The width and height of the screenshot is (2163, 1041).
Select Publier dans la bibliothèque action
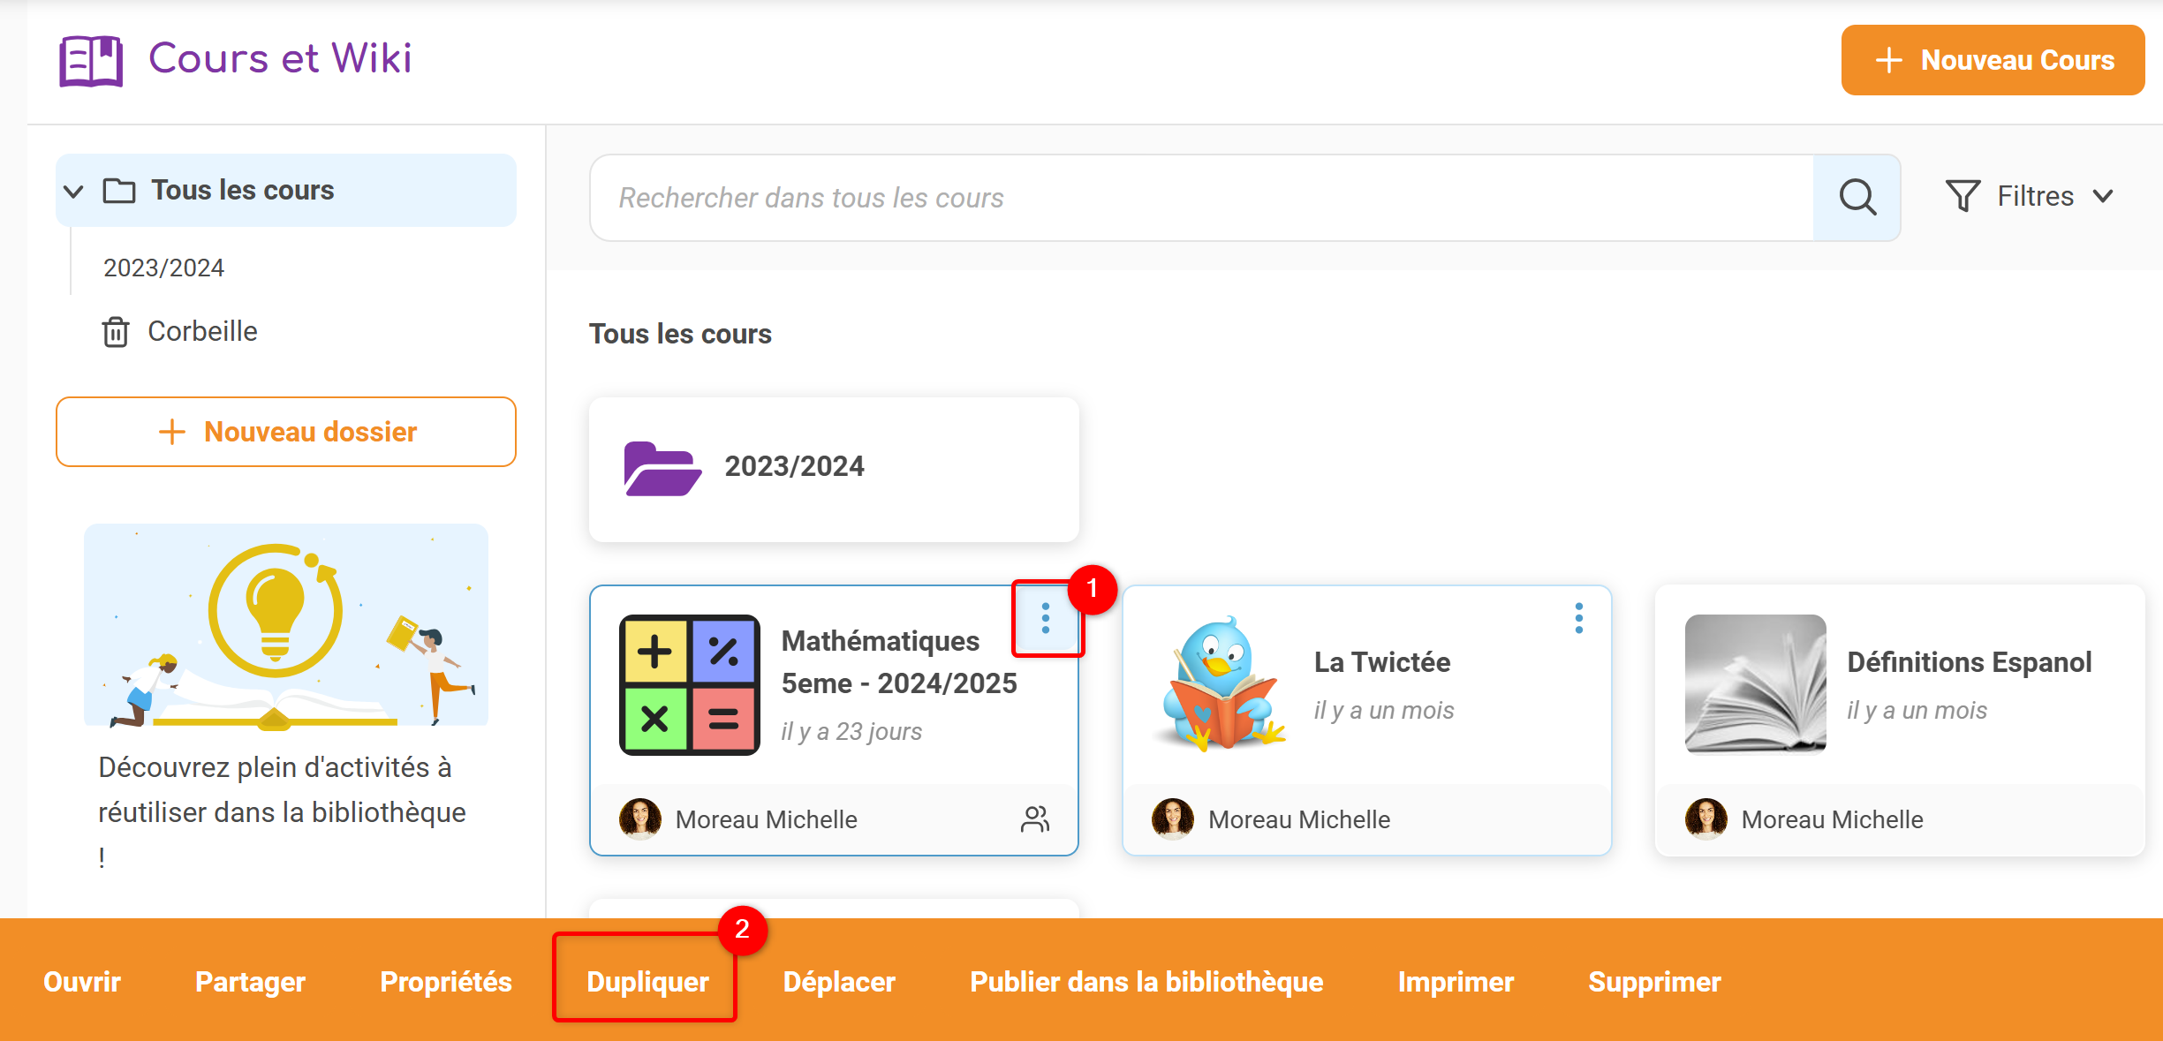tap(1146, 982)
